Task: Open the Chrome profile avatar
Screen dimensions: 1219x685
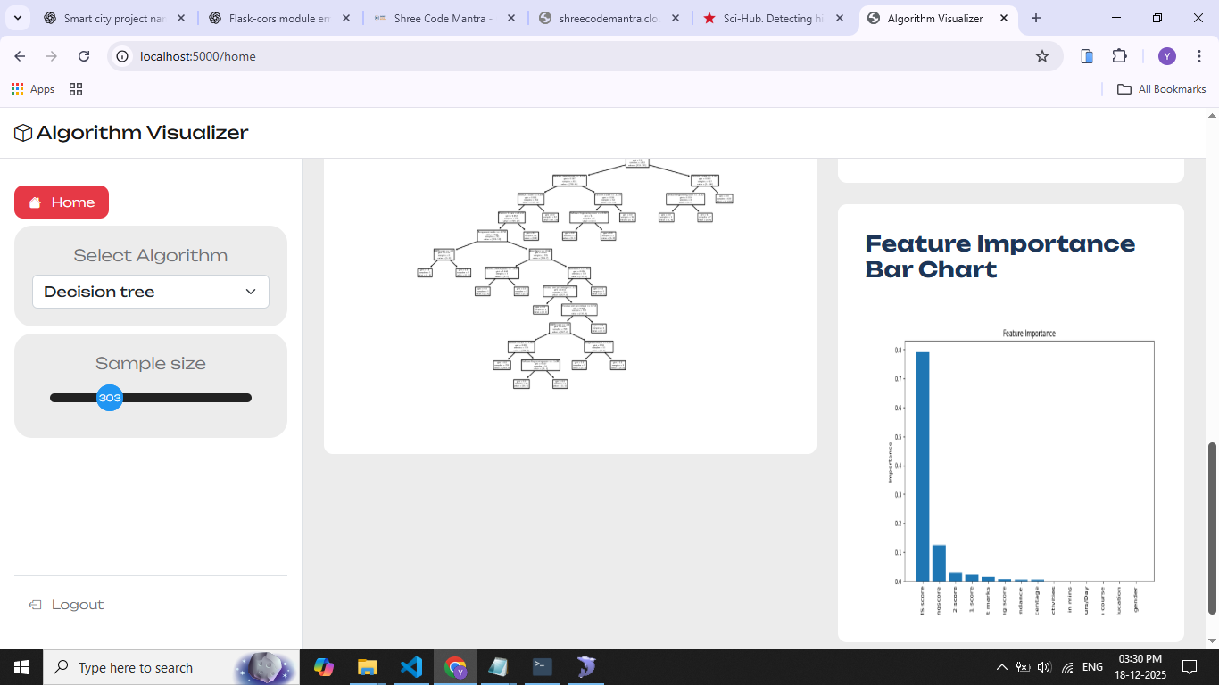Action: pyautogui.click(x=1166, y=56)
